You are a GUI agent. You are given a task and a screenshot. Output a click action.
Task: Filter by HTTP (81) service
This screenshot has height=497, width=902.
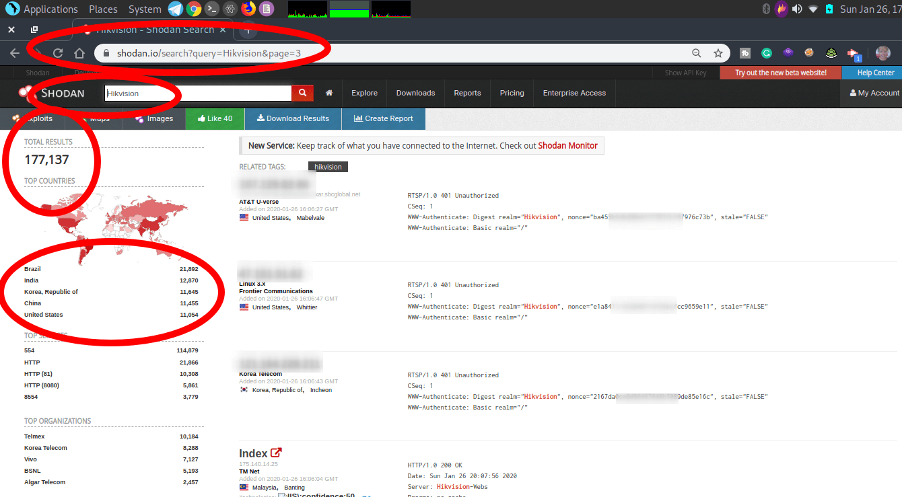point(111,374)
